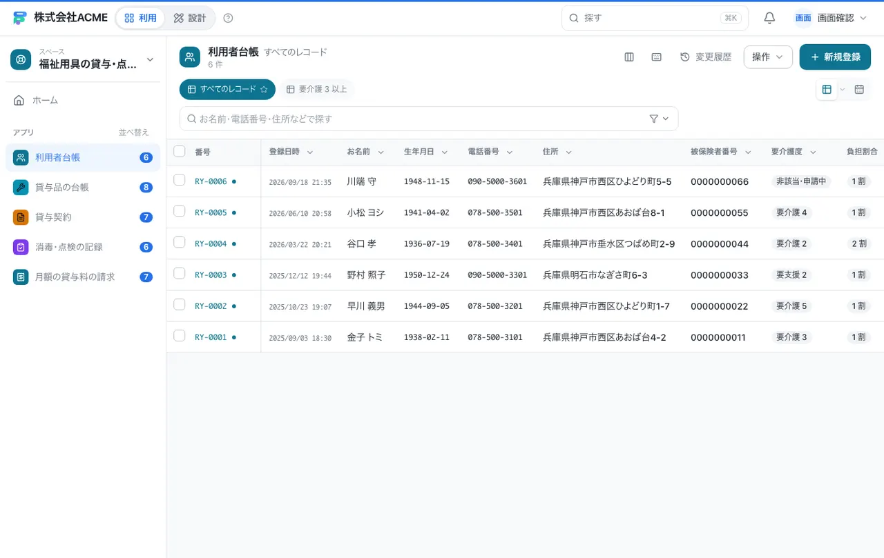
Task: Click the filter funnel icon in search bar
Action: click(654, 119)
